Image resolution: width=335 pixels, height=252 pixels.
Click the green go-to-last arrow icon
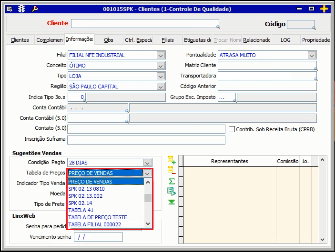pyautogui.click(x=171, y=202)
